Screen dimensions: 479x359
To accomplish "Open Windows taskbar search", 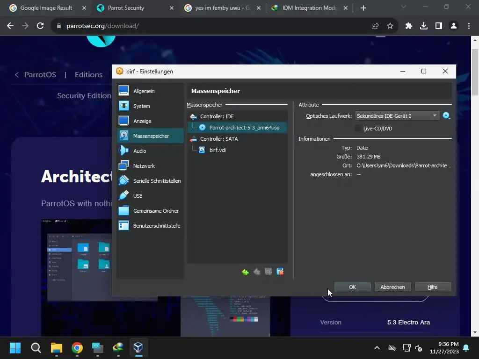I will point(36,348).
